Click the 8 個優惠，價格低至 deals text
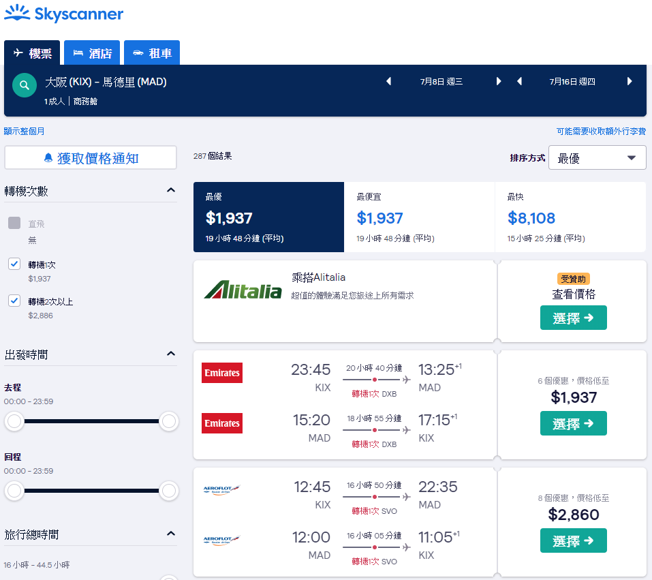 [574, 498]
